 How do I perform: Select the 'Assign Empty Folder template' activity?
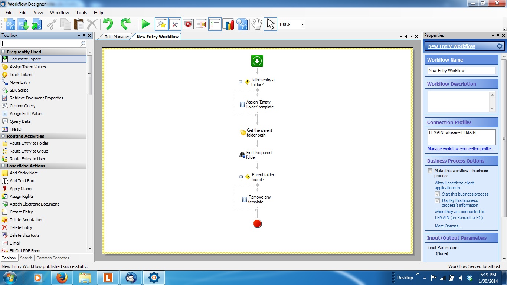(x=257, y=104)
